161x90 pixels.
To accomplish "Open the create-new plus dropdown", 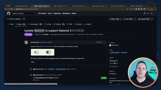I will 148,13.
